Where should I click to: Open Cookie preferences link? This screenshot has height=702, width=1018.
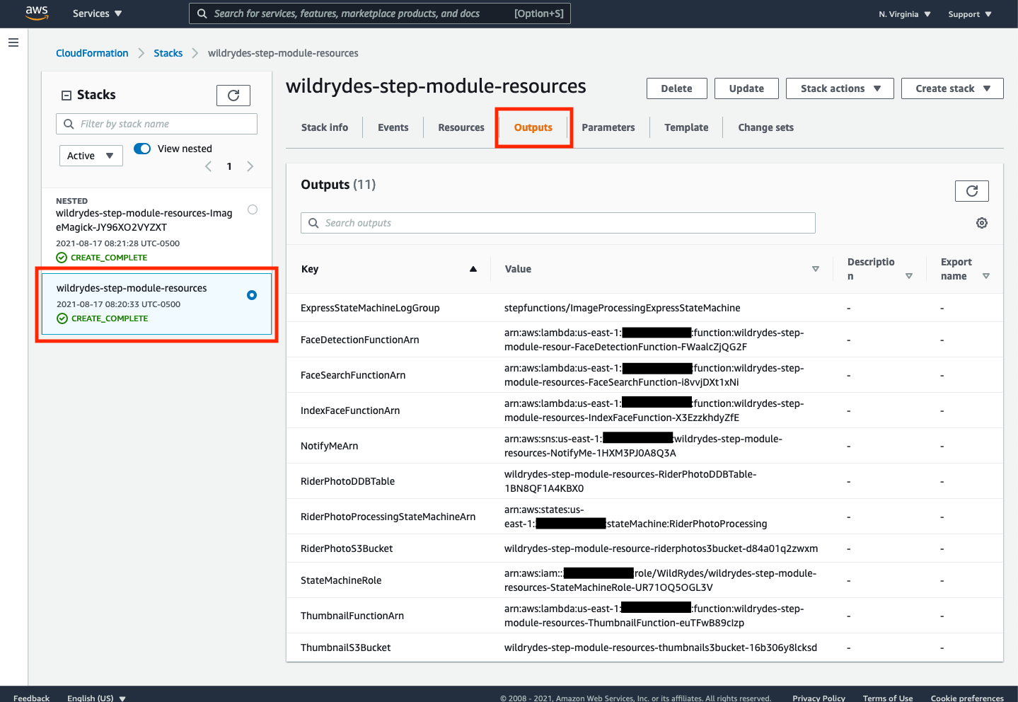click(x=967, y=698)
